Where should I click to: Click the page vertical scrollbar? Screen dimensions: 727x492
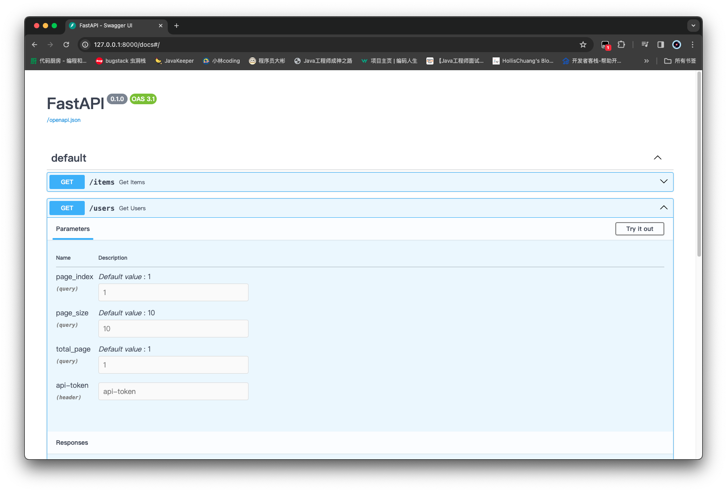pyautogui.click(x=699, y=164)
